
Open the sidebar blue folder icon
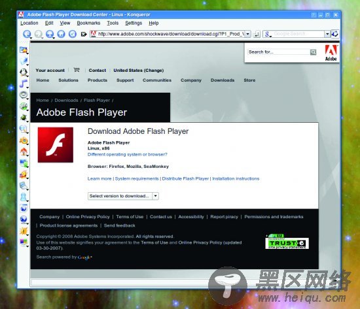click(24, 61)
